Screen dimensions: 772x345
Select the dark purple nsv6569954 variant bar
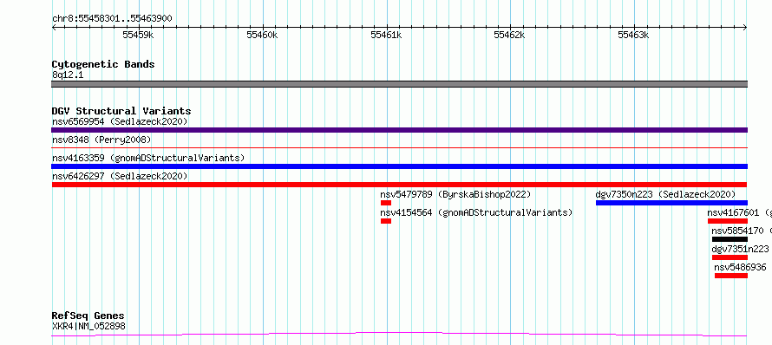(399, 130)
